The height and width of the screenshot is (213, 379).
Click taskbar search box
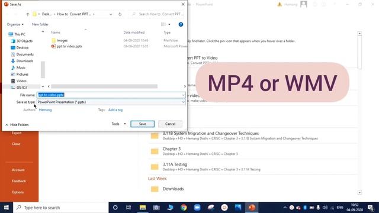[x=61, y=208]
